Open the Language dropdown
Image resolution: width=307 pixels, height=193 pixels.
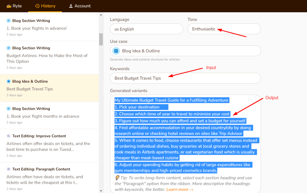click(146, 29)
